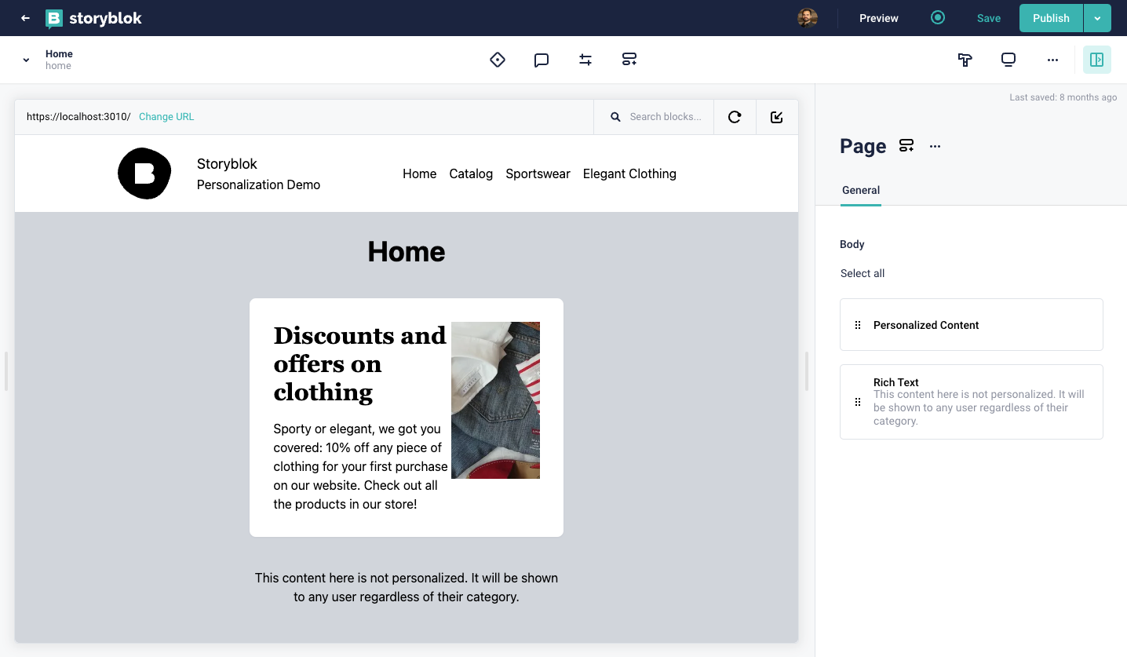
Task: Select the Rich Text block
Action: pyautogui.click(x=972, y=402)
